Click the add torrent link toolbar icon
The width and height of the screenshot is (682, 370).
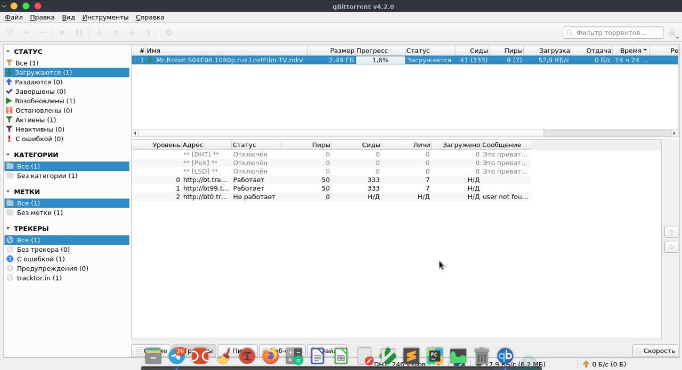pos(10,32)
